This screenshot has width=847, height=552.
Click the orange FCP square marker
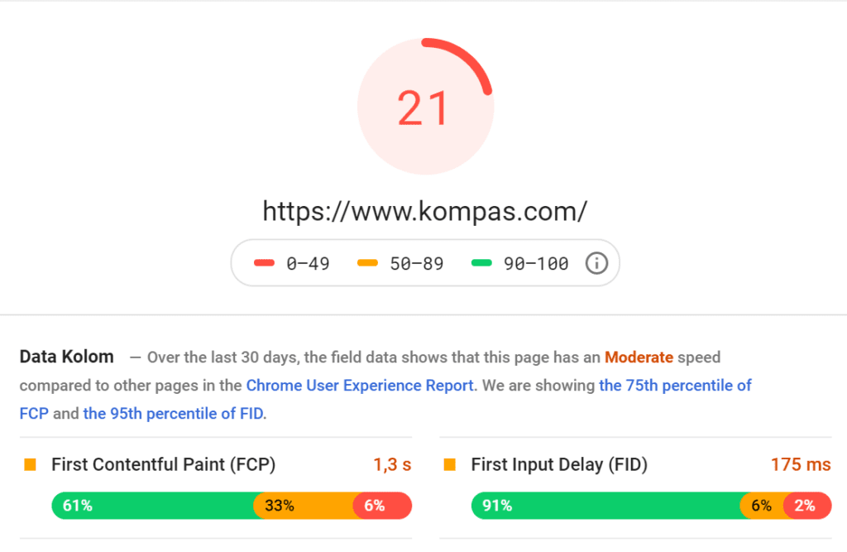point(31,465)
